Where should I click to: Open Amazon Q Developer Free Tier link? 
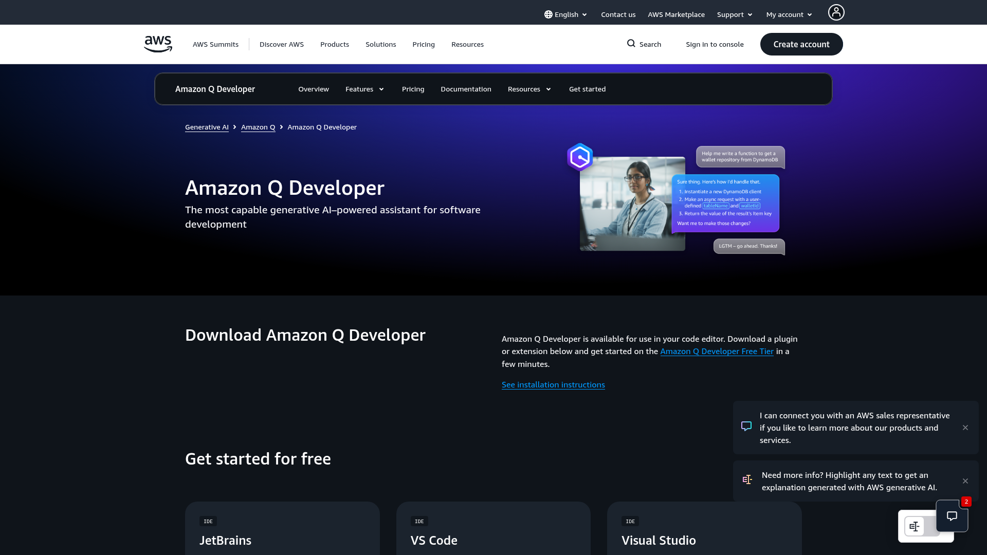pos(717,351)
